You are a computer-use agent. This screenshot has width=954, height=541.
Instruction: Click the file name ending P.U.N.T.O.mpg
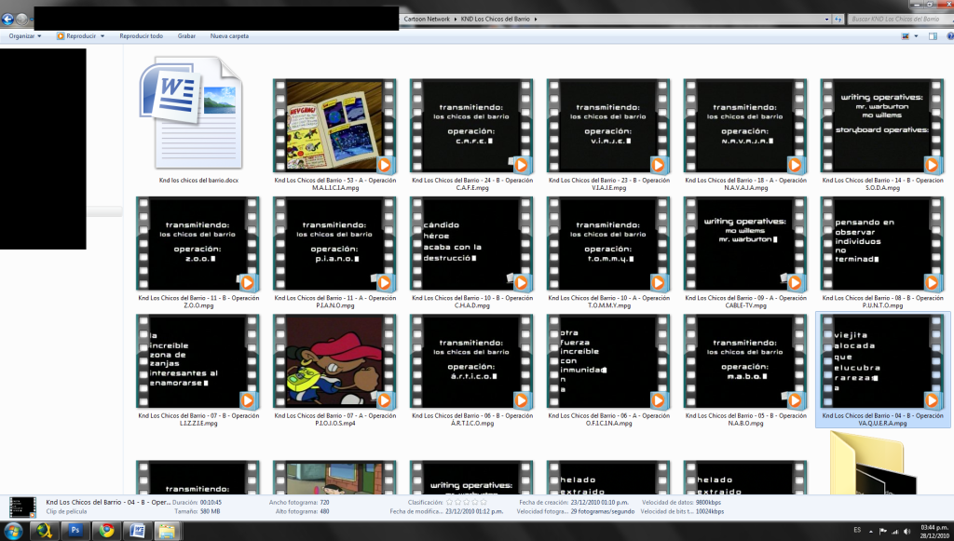click(x=882, y=302)
